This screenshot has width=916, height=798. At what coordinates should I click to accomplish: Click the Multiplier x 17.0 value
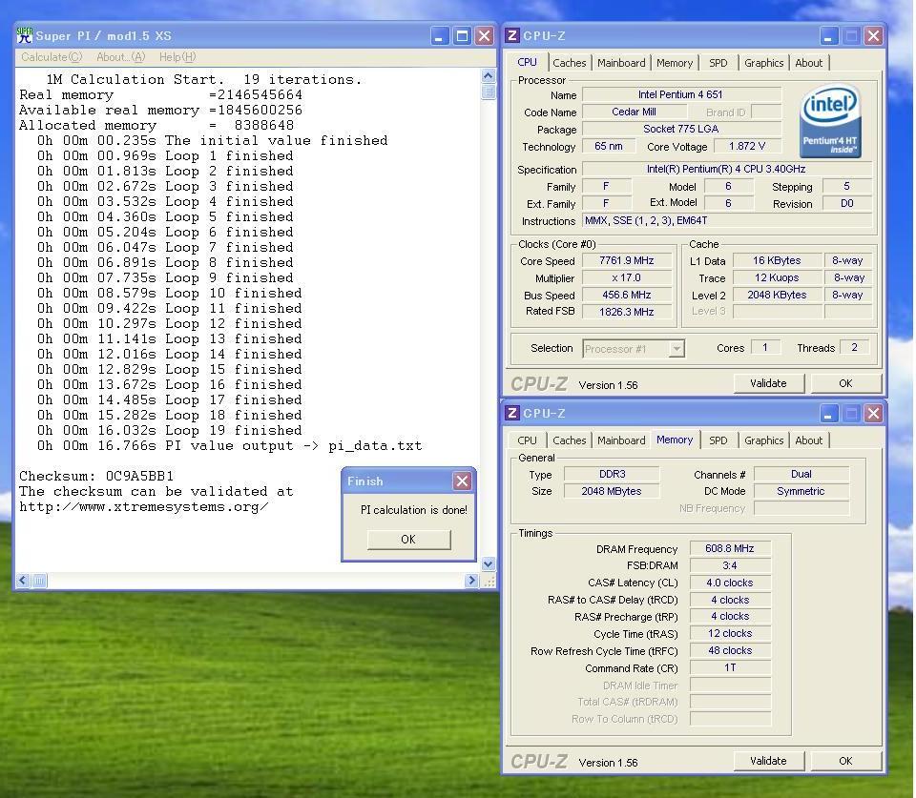tap(626, 277)
